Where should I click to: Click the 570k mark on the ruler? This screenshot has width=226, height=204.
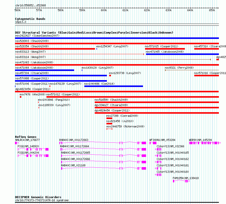(x=39, y=10)
